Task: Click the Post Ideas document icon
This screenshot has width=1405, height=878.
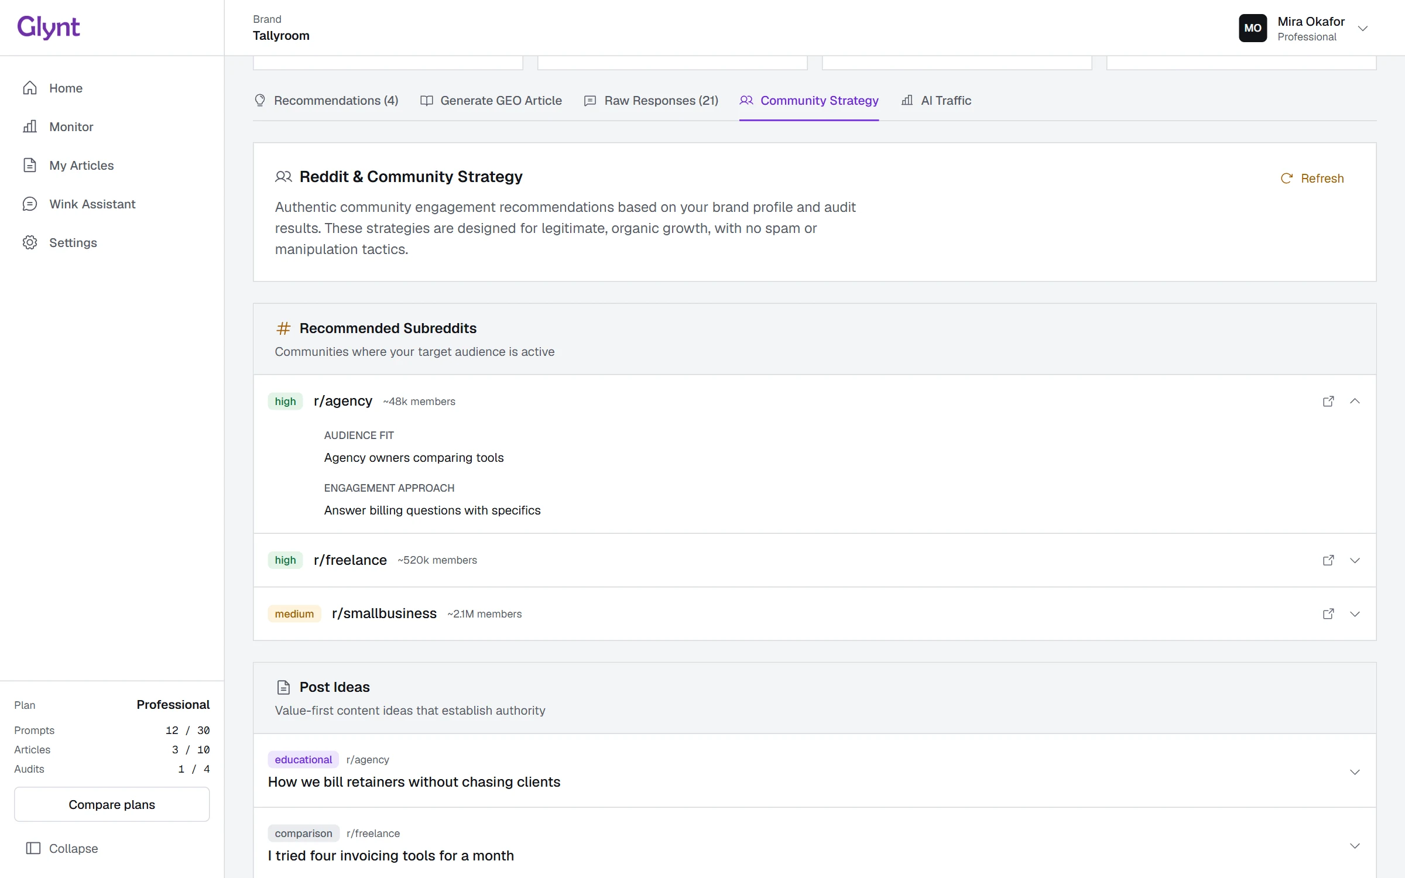Action: 283,687
